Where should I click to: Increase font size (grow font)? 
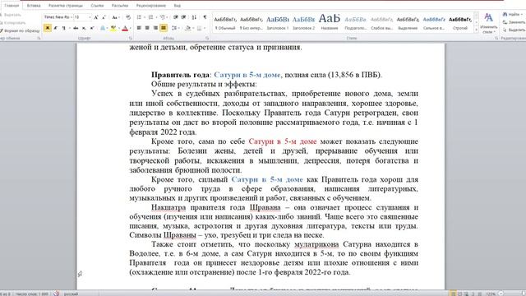(96, 17)
